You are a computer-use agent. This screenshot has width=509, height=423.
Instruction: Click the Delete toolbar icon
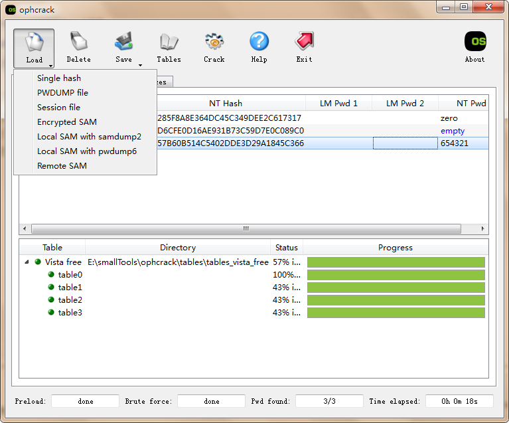pos(78,42)
